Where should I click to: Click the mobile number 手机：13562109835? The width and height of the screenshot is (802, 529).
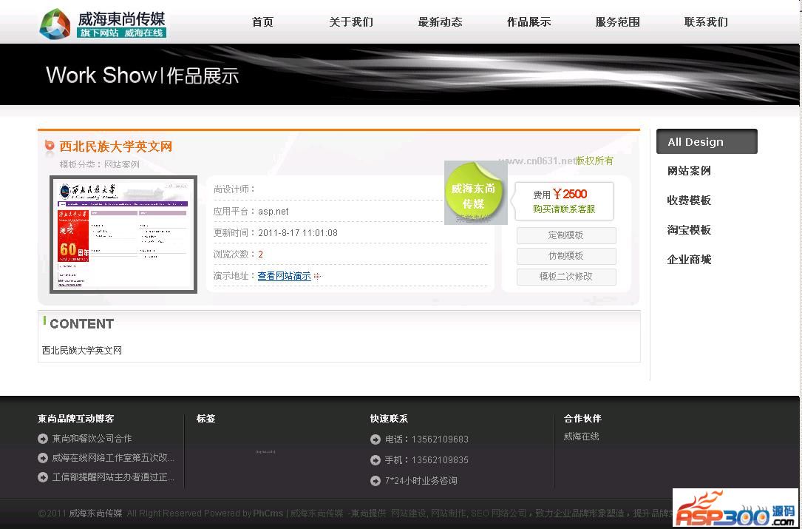427,460
